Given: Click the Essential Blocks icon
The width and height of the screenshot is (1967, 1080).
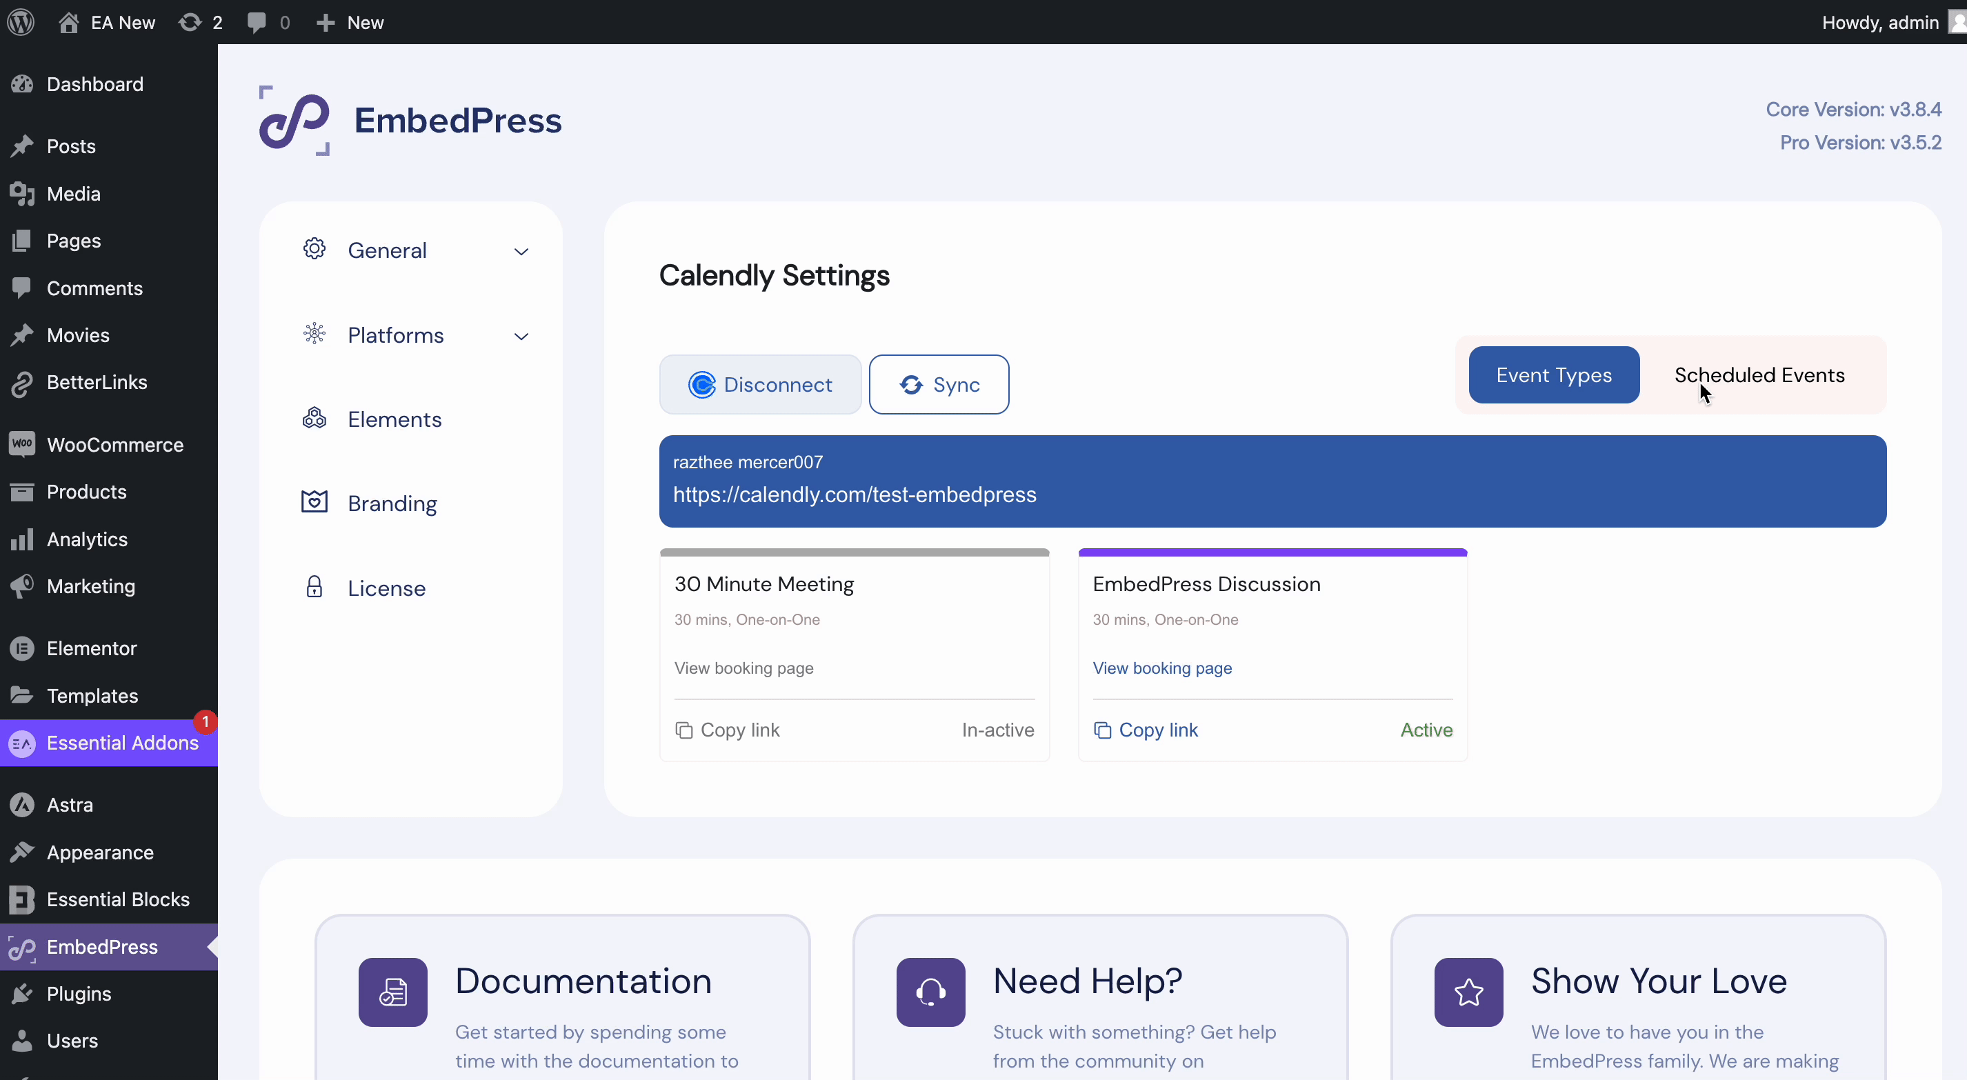Looking at the screenshot, I should pos(22,900).
